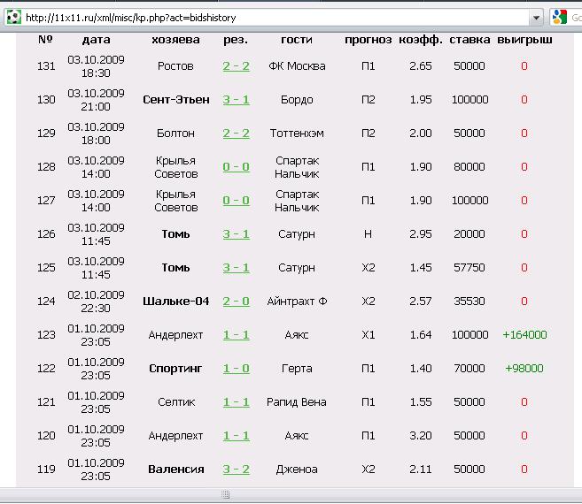Open the 0 - 0 result in row 128
The width and height of the screenshot is (582, 504).
236,167
